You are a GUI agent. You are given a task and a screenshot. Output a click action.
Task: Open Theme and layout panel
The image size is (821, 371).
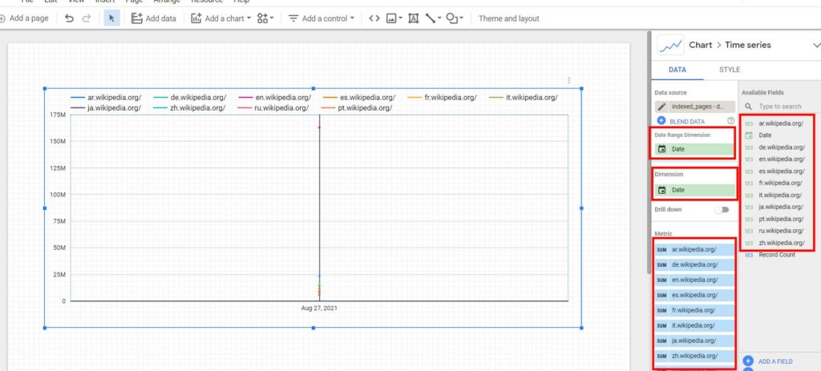[x=508, y=18]
